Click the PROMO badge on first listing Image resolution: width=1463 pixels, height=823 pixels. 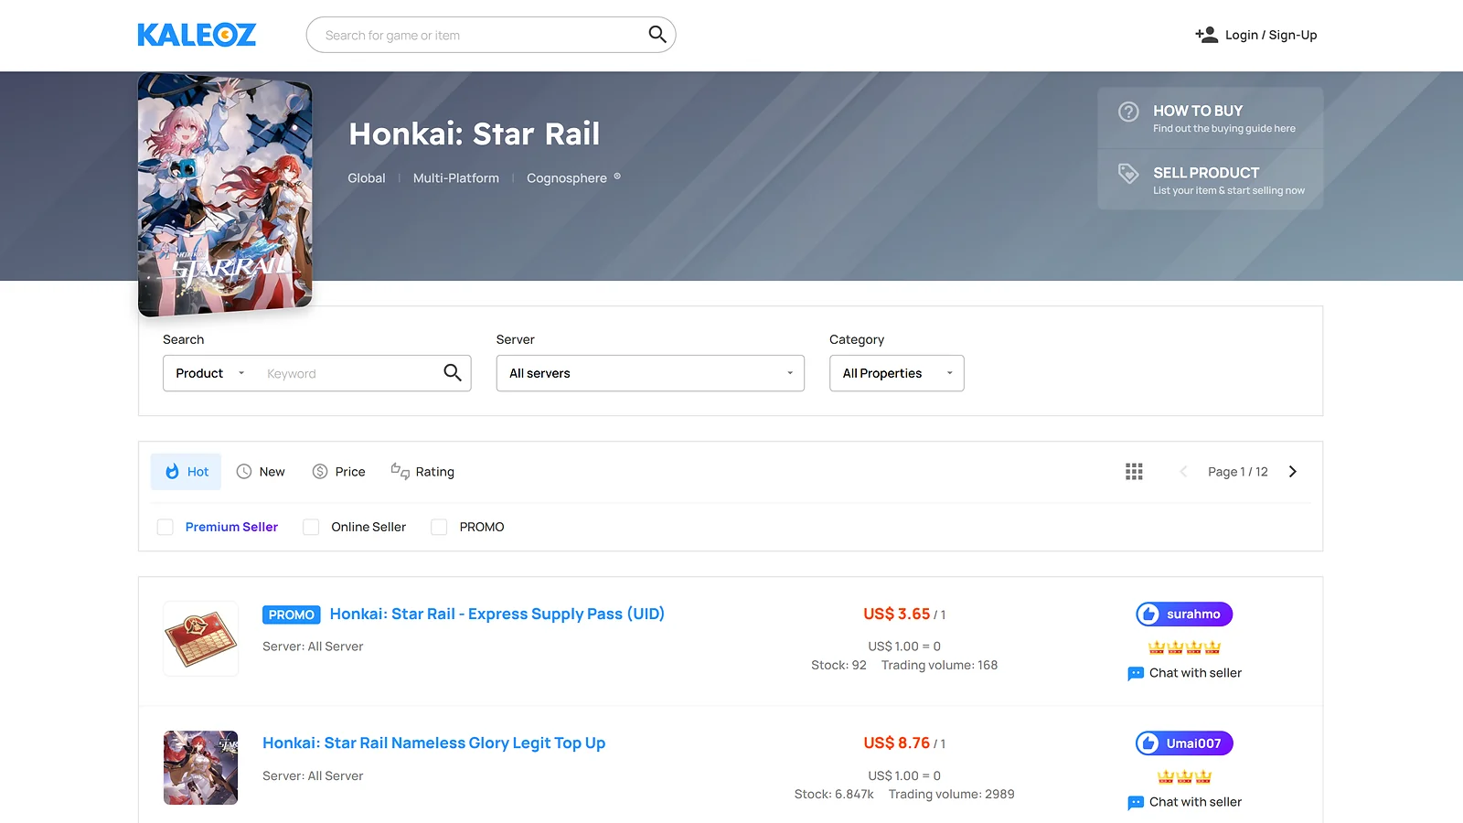point(292,615)
